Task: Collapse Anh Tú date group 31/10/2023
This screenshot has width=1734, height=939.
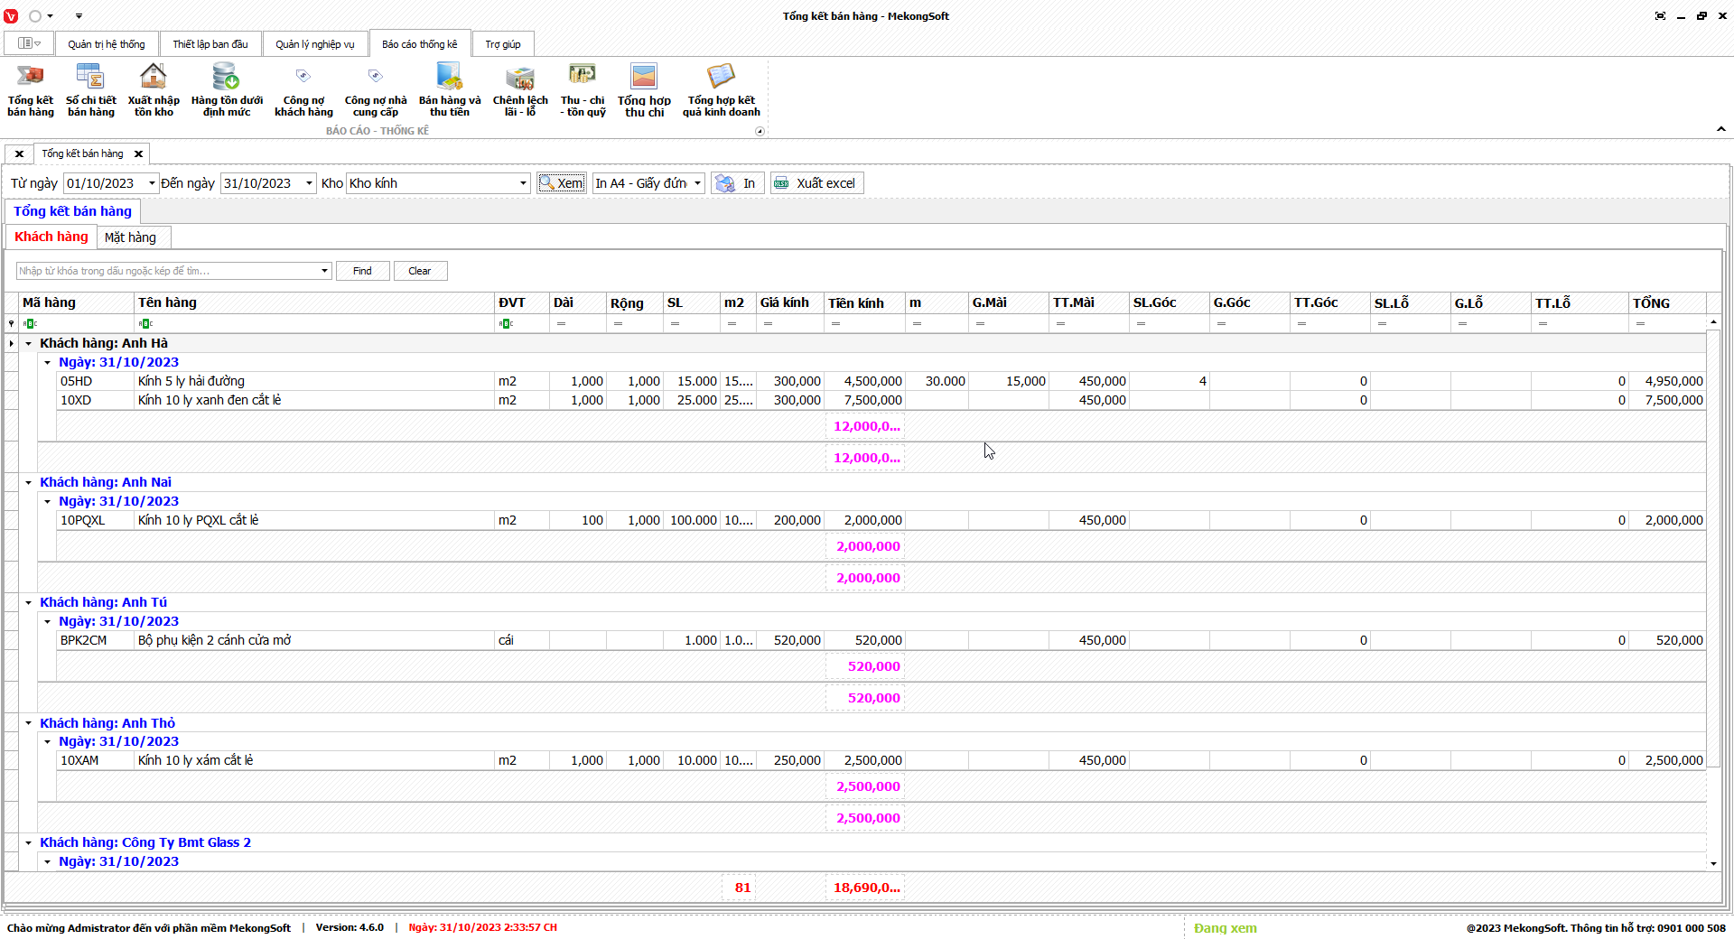Action: 48,622
